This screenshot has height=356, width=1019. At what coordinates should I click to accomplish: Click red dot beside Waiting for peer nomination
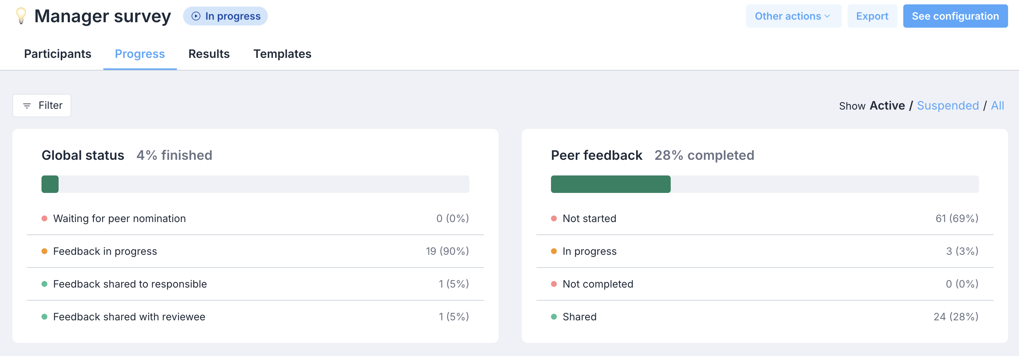pyautogui.click(x=44, y=218)
